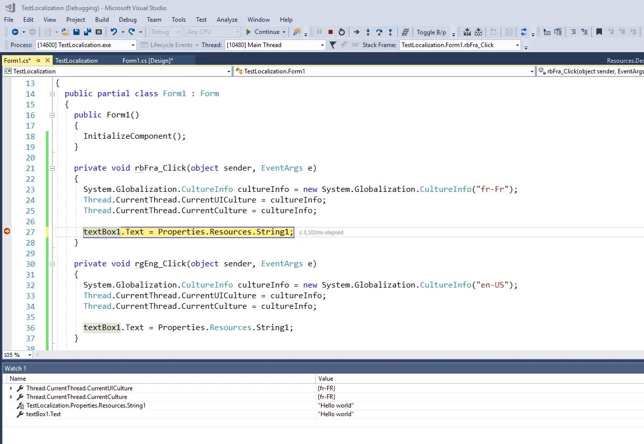Screen dimensions: 644x444
Task: Click the Open File folder icon
Action: pos(65,32)
